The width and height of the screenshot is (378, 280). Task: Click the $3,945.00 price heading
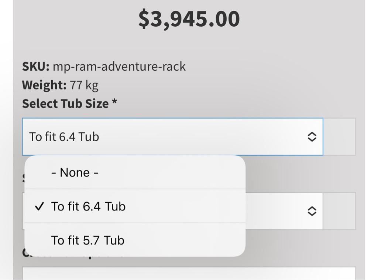189,19
